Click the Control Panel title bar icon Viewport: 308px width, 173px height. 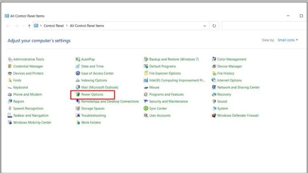(7, 16)
